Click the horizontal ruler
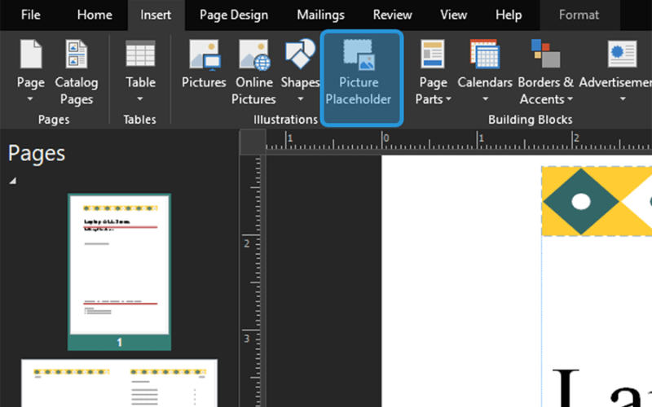The image size is (652, 407). pyautogui.click(x=459, y=140)
